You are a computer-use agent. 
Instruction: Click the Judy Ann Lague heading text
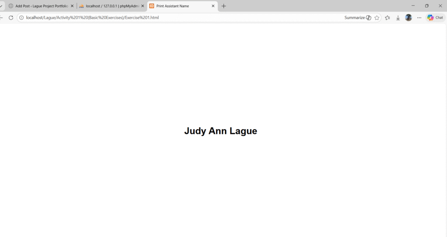pos(220,131)
